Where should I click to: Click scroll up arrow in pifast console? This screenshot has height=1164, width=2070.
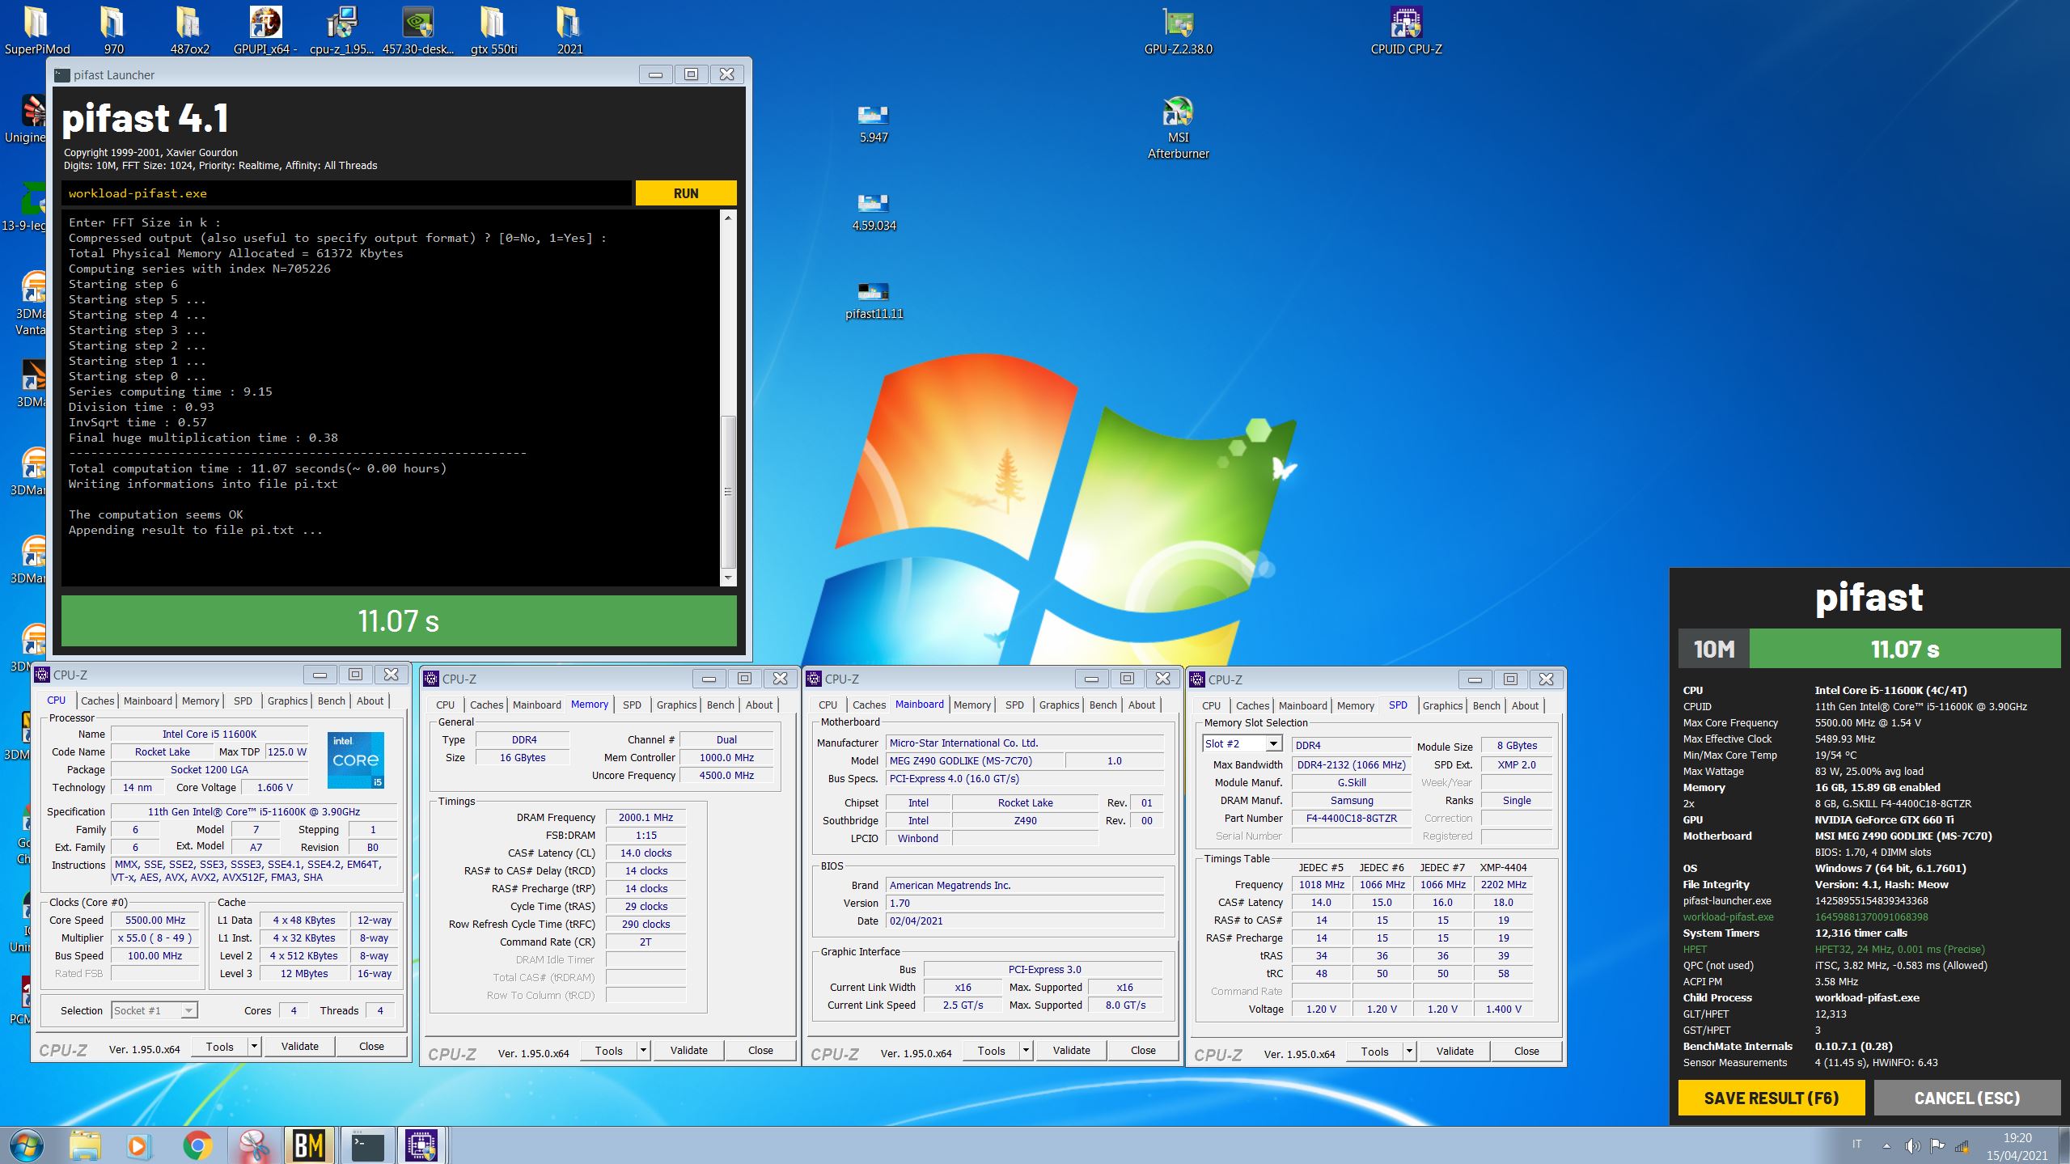(728, 218)
